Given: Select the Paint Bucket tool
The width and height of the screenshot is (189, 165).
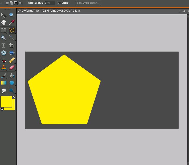Looking at the screenshot, I should [12, 75].
